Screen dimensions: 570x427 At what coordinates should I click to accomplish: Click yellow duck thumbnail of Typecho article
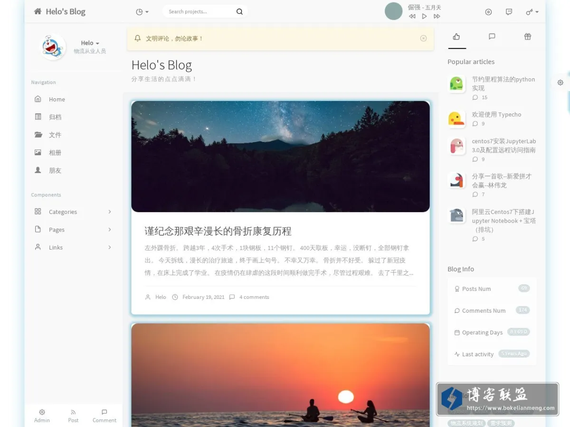click(x=456, y=119)
